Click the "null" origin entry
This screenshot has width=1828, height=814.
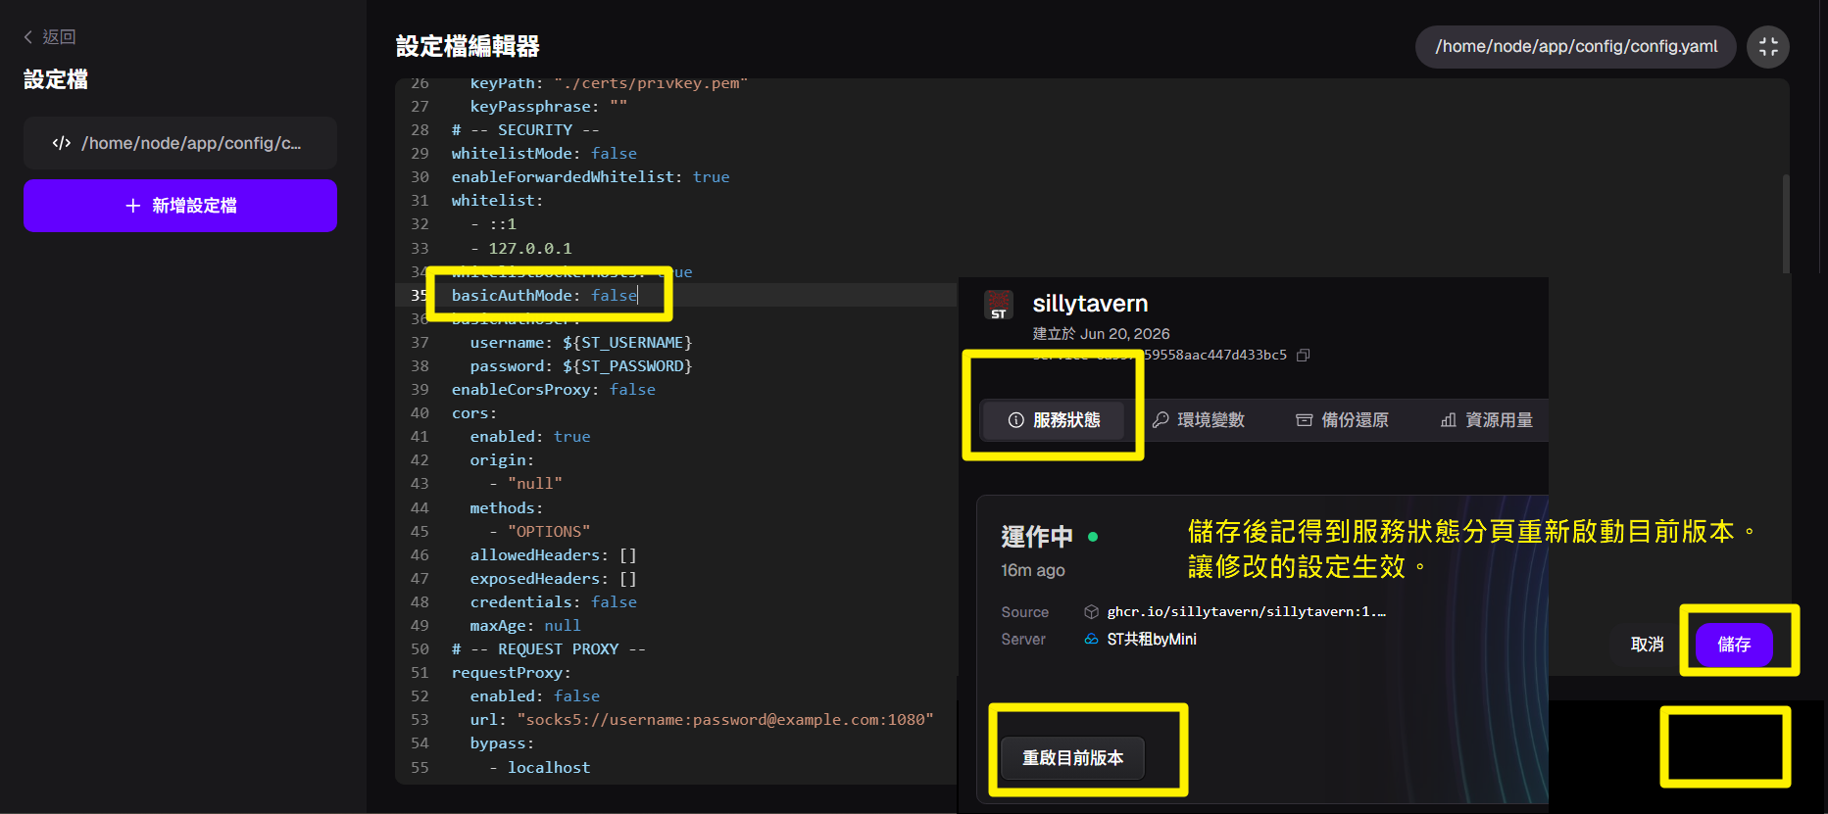click(525, 484)
